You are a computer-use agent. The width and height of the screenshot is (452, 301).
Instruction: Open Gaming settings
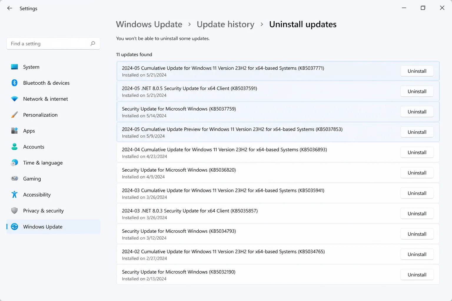point(53,179)
